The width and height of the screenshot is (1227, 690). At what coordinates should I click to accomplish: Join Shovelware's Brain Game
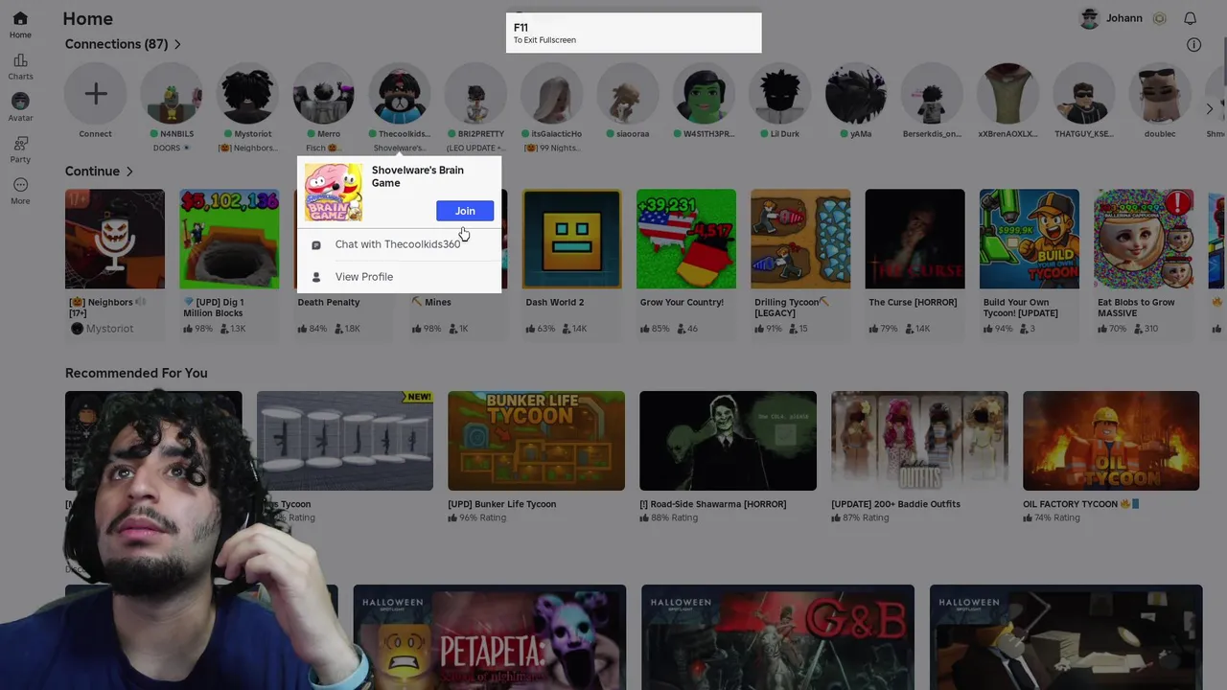point(465,211)
